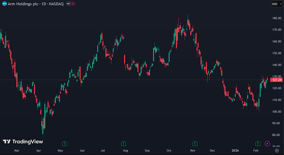The height and width of the screenshot is (155, 284).
Task: Click the 100.00 price scale label
Action: [277, 112]
